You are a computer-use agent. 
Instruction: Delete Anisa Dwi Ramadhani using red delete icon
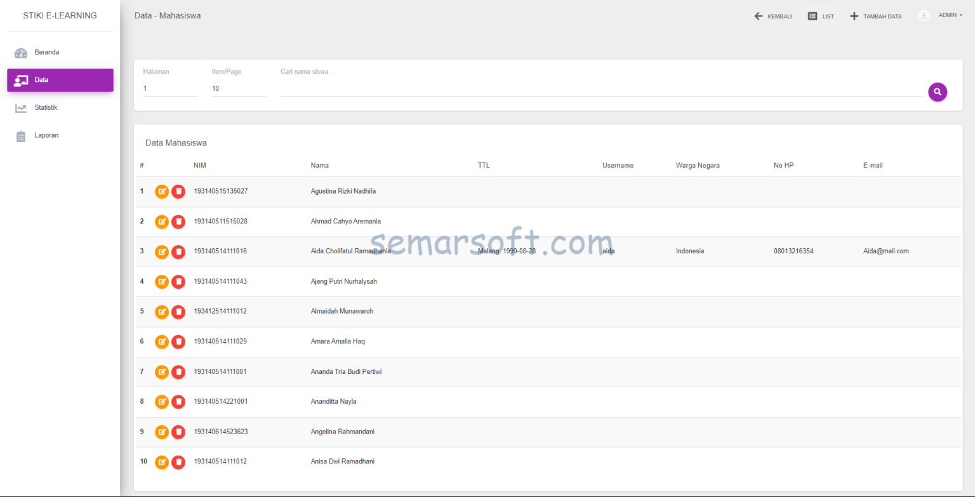[178, 462]
